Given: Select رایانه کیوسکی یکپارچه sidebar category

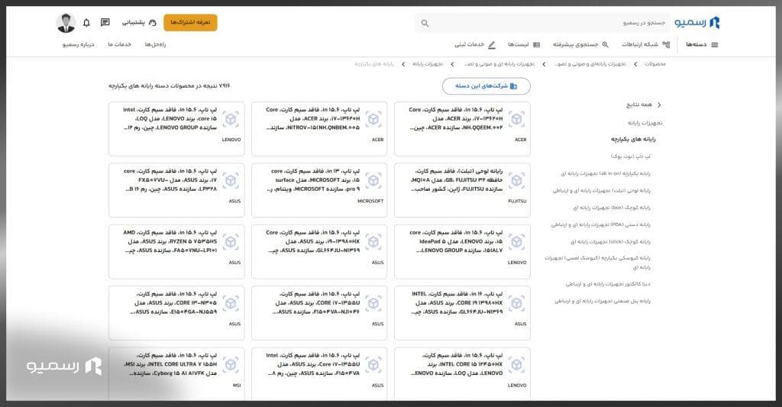Looking at the screenshot, I should tap(597, 263).
